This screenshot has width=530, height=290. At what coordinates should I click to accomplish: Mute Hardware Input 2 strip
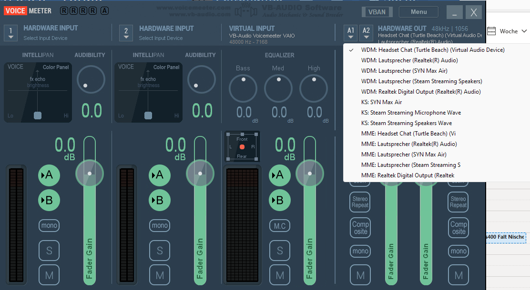click(x=160, y=275)
